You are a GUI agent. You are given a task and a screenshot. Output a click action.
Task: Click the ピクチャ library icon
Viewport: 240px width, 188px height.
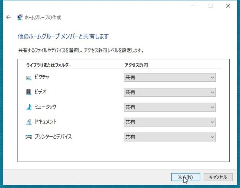(x=28, y=78)
